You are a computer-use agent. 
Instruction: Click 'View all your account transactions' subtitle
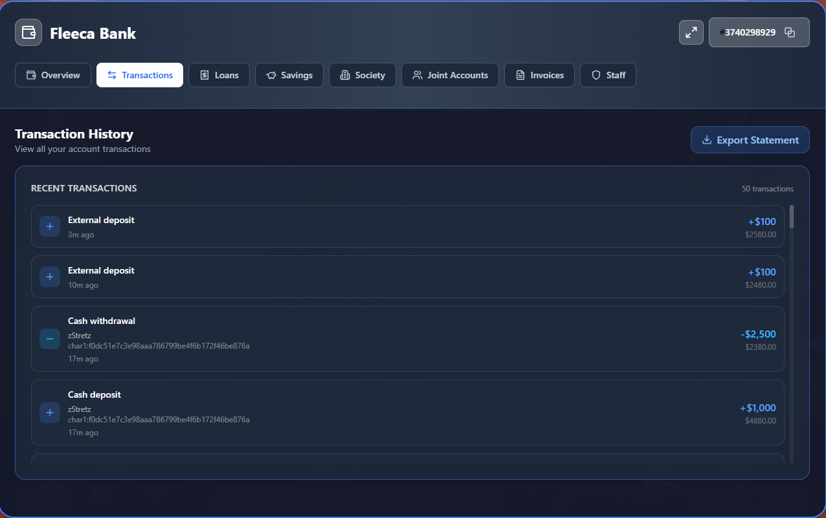pos(83,149)
